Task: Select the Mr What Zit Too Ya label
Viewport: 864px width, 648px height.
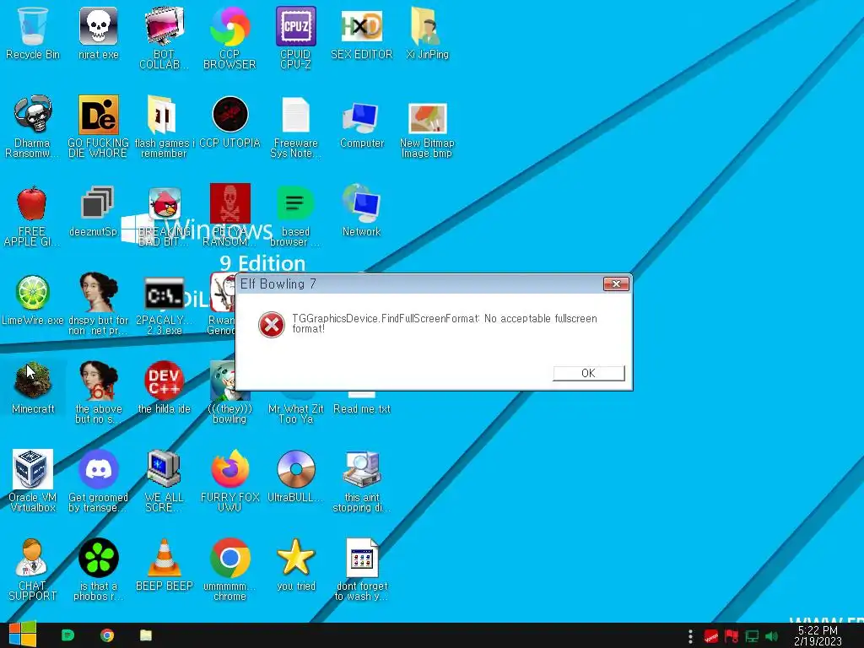Action: coord(296,413)
